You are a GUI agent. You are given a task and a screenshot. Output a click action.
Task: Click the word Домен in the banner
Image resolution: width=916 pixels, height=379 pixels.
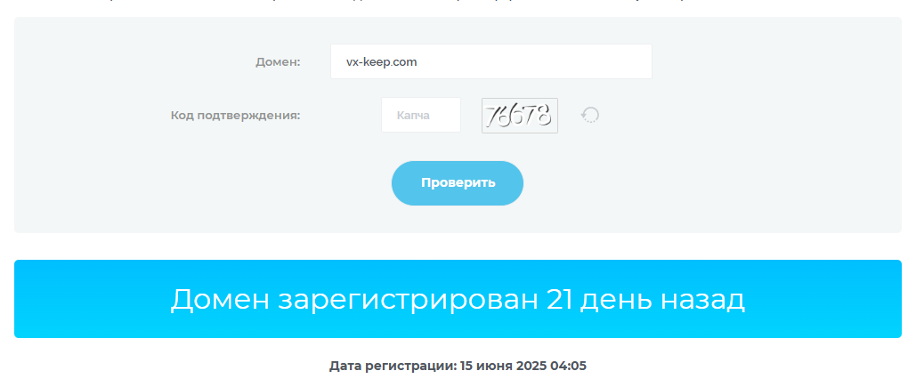220,300
